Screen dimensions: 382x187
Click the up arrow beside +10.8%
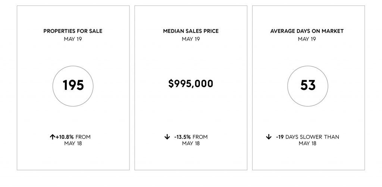[x=52, y=137]
